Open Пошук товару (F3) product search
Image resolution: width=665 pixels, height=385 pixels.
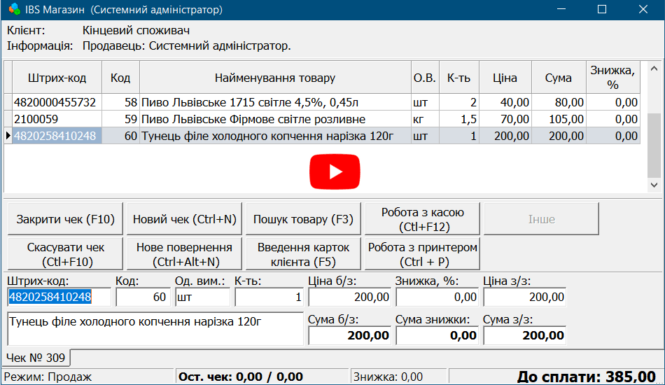coord(303,219)
